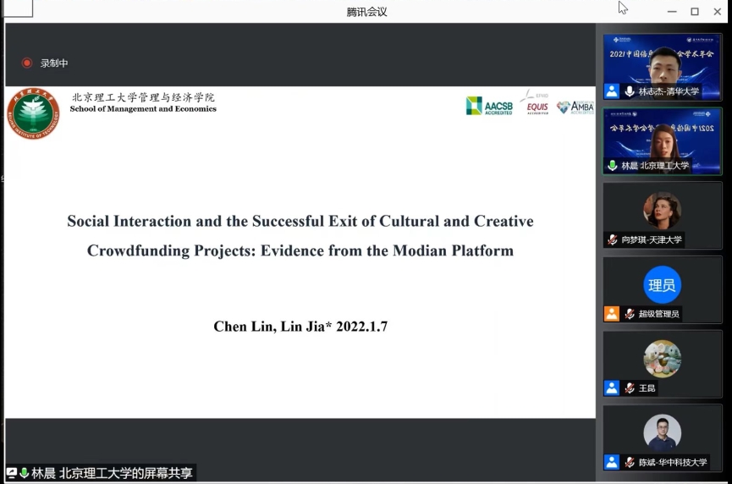Click the red recording indicator icon
The width and height of the screenshot is (732, 484).
27,63
